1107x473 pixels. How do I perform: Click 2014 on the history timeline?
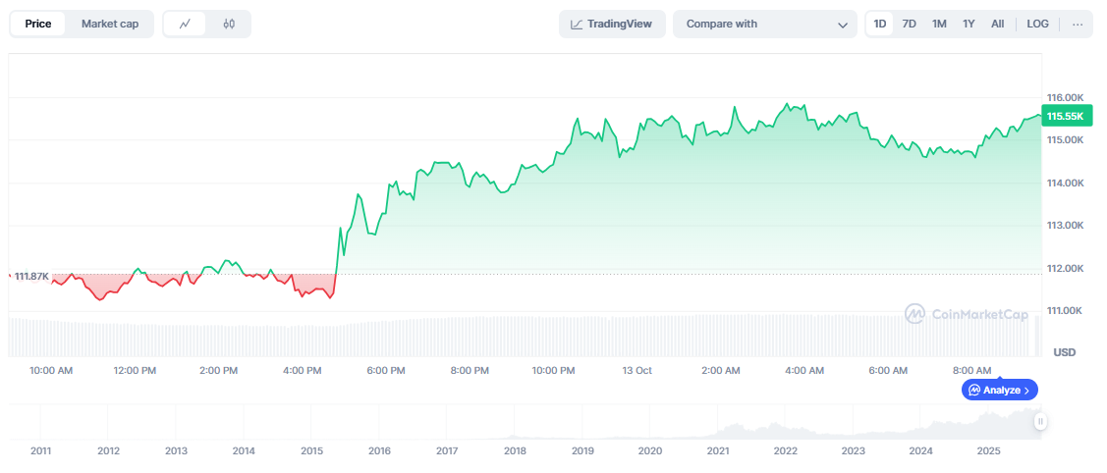pyautogui.click(x=244, y=450)
